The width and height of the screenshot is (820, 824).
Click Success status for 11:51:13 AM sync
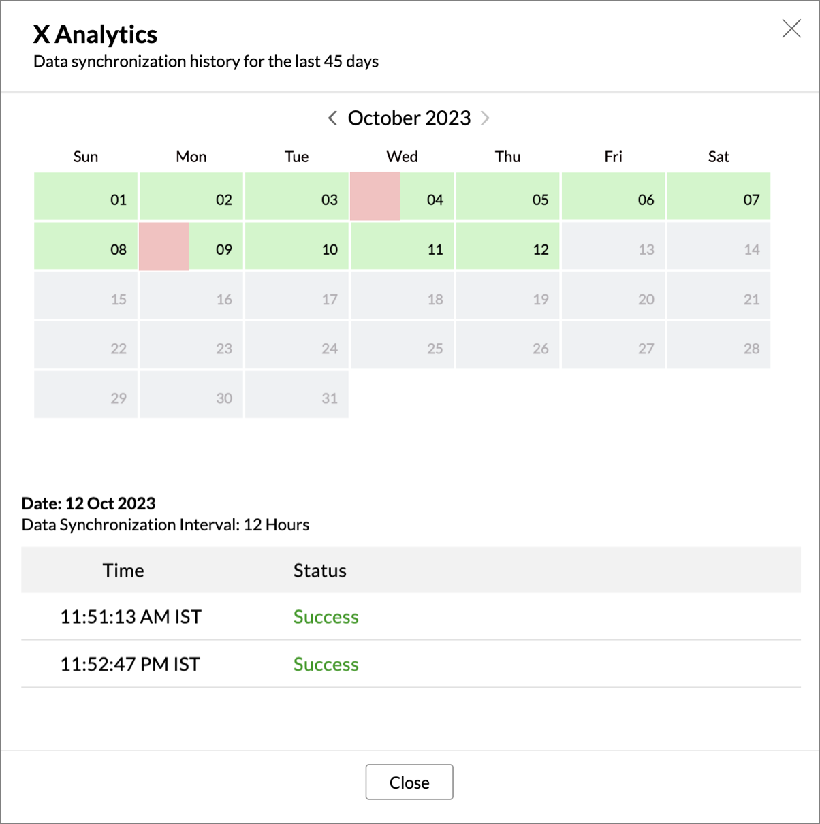(326, 617)
